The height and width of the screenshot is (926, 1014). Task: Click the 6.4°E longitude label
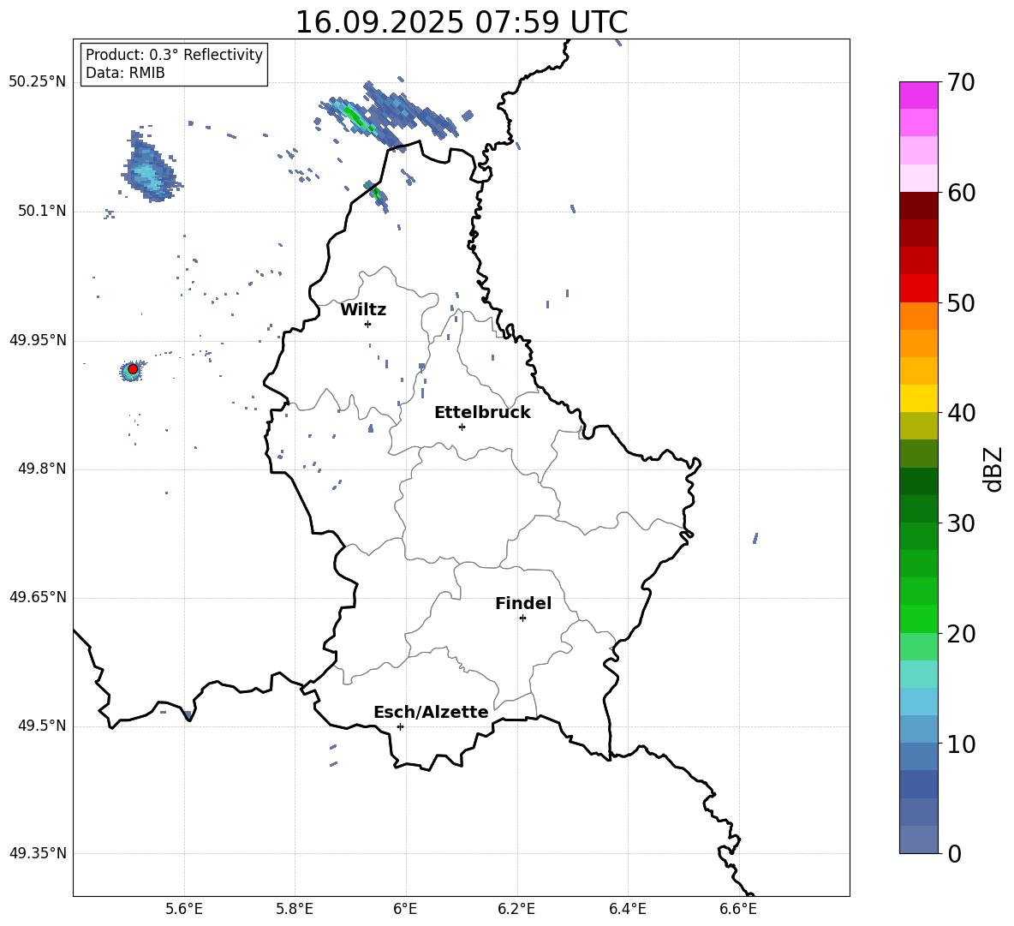tap(628, 909)
